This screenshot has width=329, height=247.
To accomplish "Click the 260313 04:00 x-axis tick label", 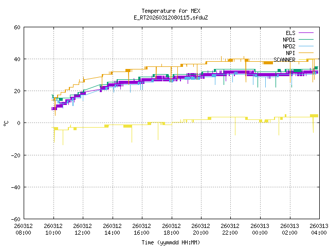I will click(x=319, y=229).
